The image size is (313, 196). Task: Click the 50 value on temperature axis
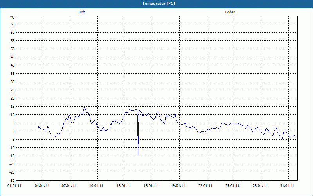13,49
